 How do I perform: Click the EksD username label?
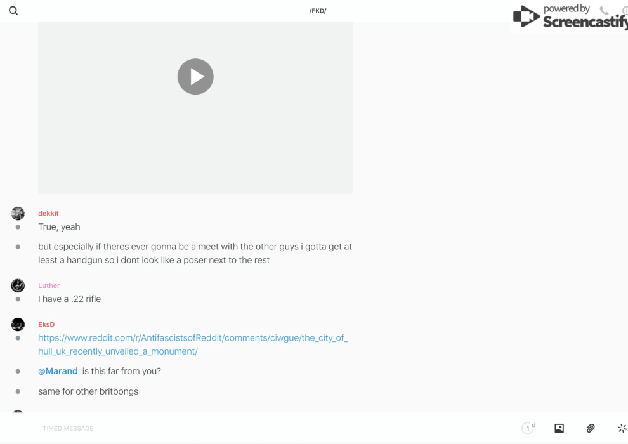point(46,324)
